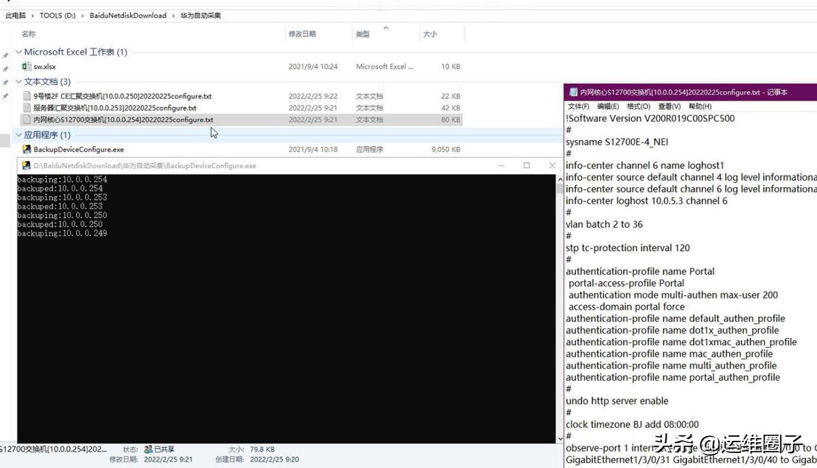Open the 格式(O) menu in Notepad
Image resolution: width=817 pixels, height=468 pixels.
tap(638, 106)
